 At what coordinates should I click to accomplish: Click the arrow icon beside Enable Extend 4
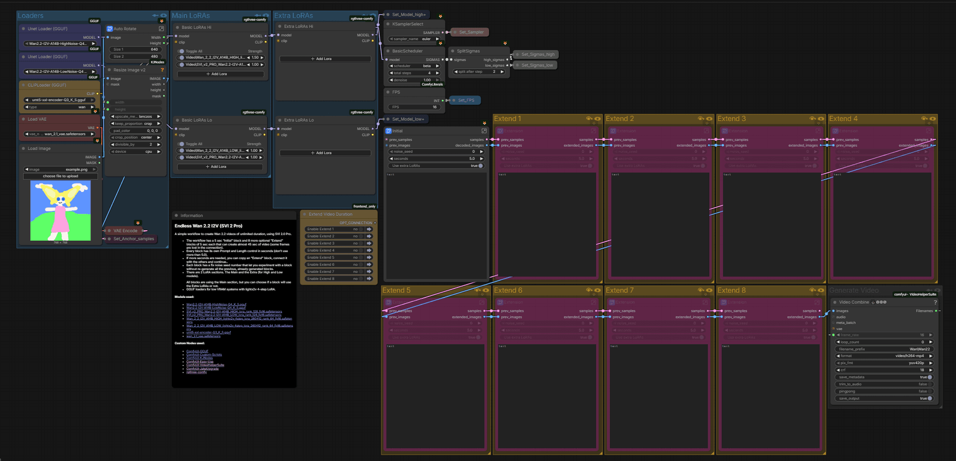[x=369, y=251]
